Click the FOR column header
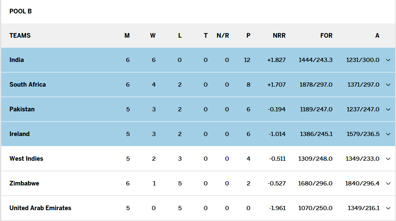Viewport: 396px width, 221px height. click(326, 36)
